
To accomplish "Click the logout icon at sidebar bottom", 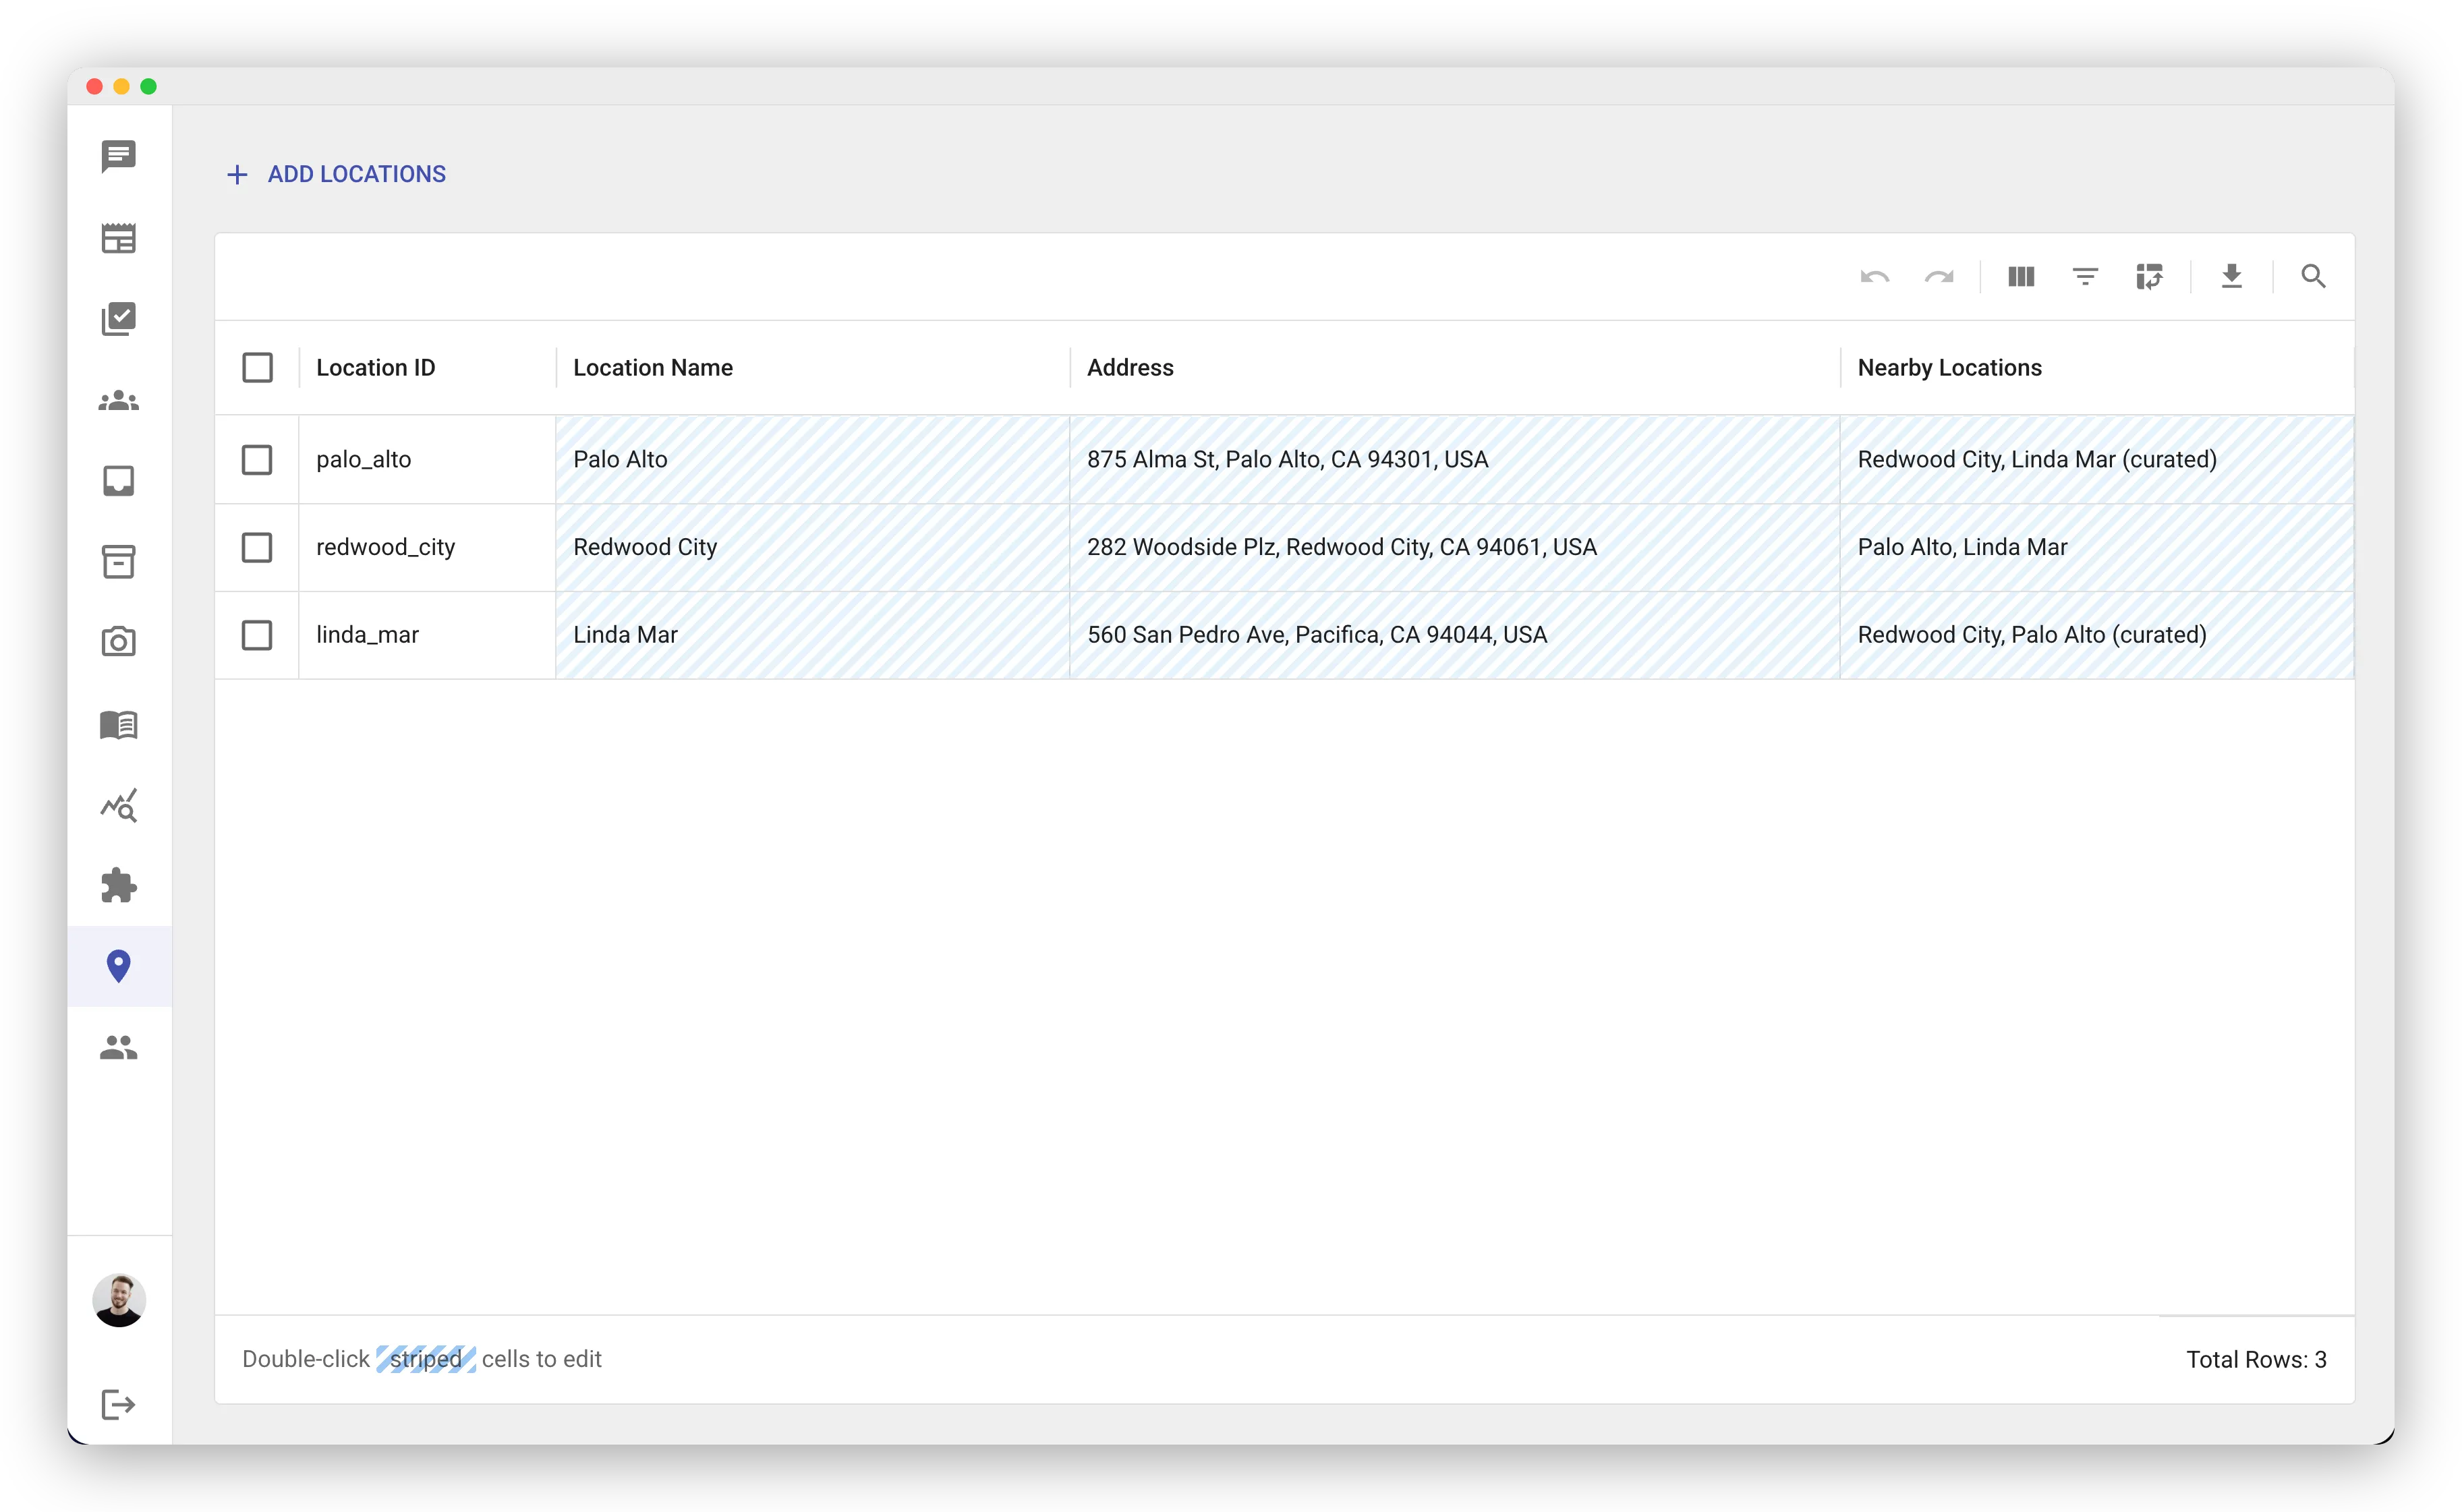I will point(118,1404).
